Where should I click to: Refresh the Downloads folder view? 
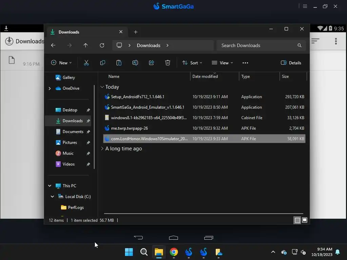click(102, 45)
